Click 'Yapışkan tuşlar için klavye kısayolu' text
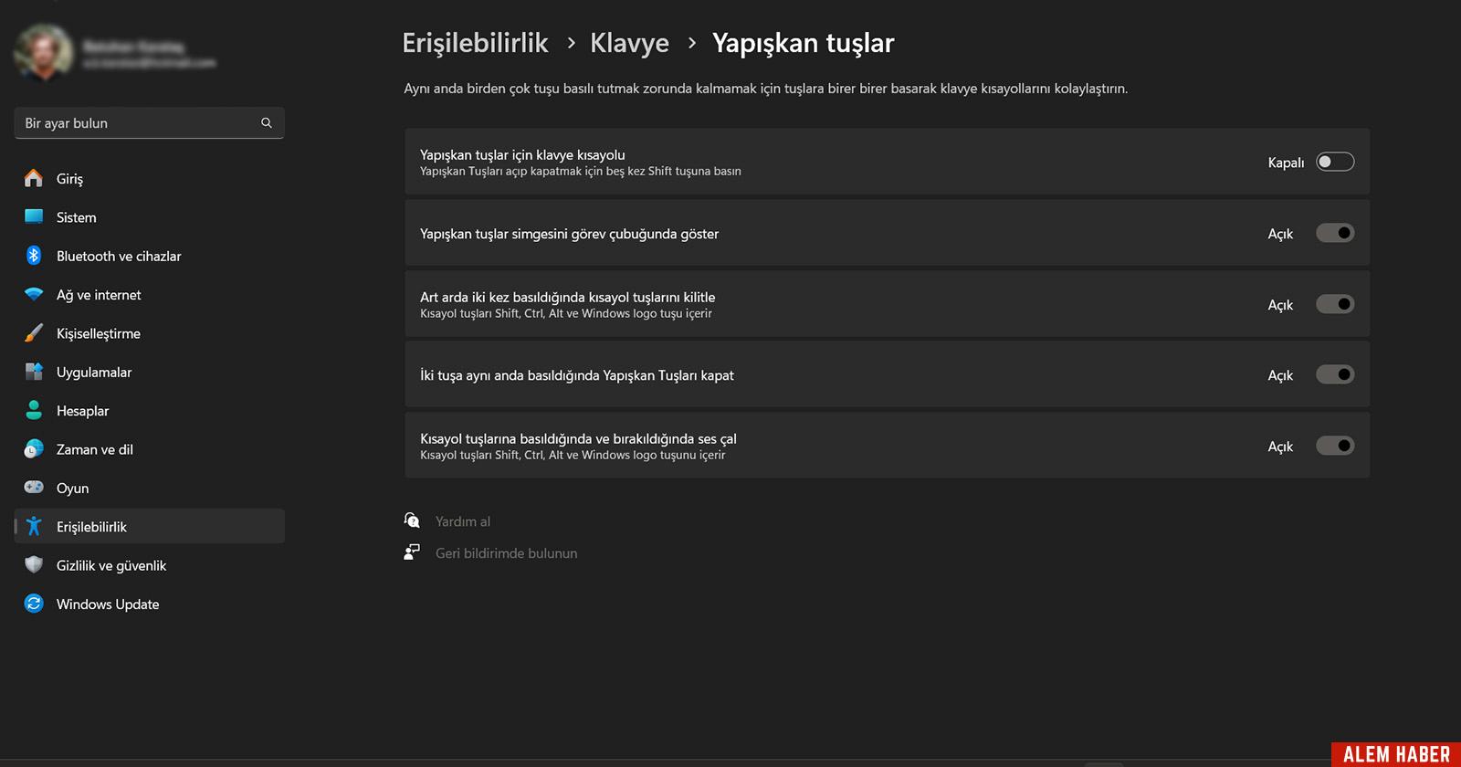This screenshot has width=1461, height=767. 522,154
